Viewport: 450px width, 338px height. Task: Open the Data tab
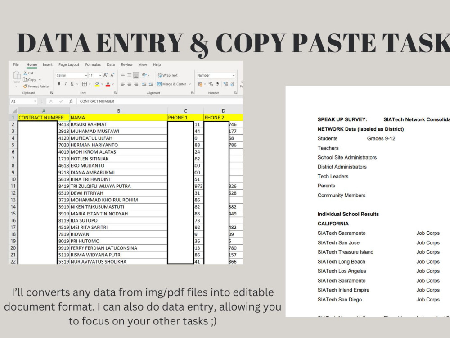111,64
